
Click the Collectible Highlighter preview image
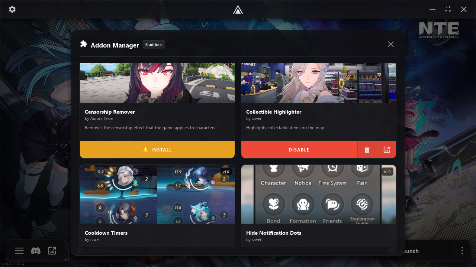pos(319,83)
